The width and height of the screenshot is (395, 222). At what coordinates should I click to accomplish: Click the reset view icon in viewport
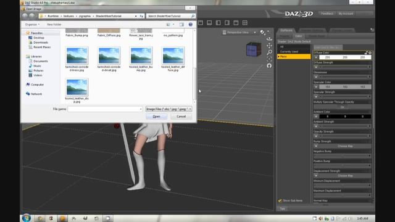pos(269,66)
